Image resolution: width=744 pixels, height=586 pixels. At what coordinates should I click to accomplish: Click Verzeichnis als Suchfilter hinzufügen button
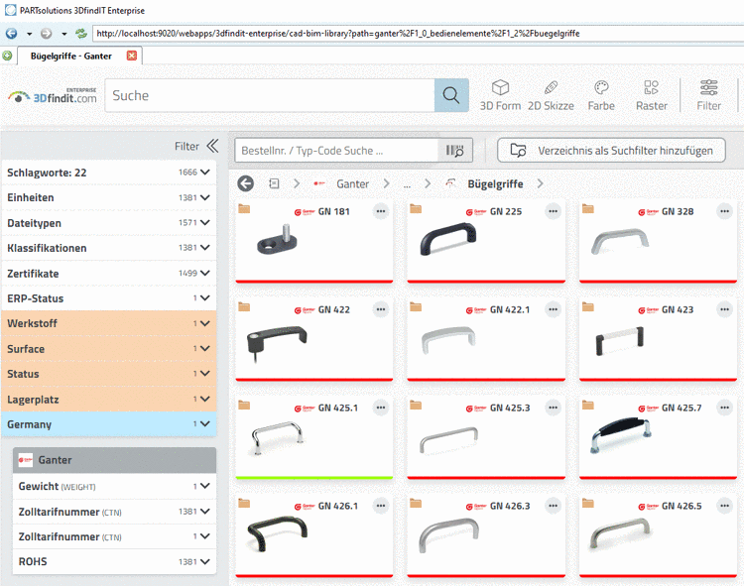611,151
